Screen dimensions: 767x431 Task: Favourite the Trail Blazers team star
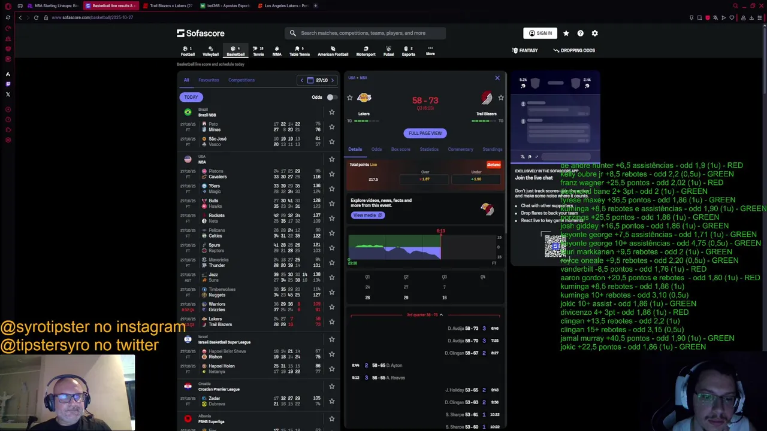coord(501,98)
